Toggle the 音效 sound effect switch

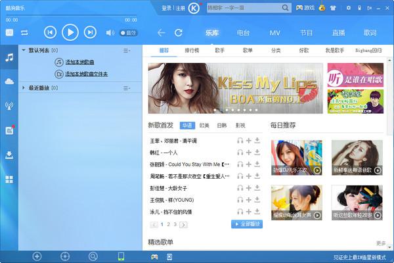129,33
